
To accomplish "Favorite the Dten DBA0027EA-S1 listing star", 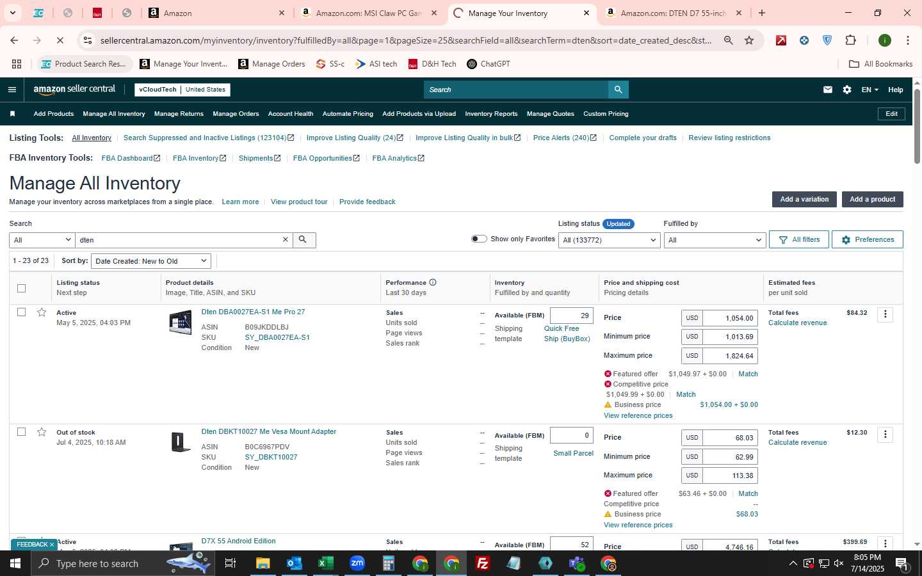I will [x=42, y=312].
